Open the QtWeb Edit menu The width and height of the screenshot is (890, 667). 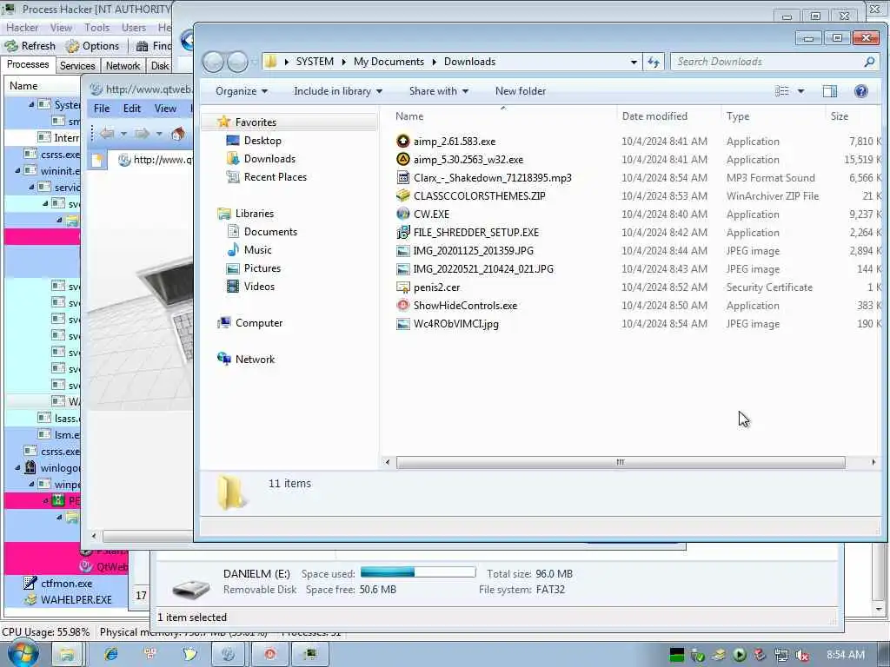pyautogui.click(x=132, y=109)
